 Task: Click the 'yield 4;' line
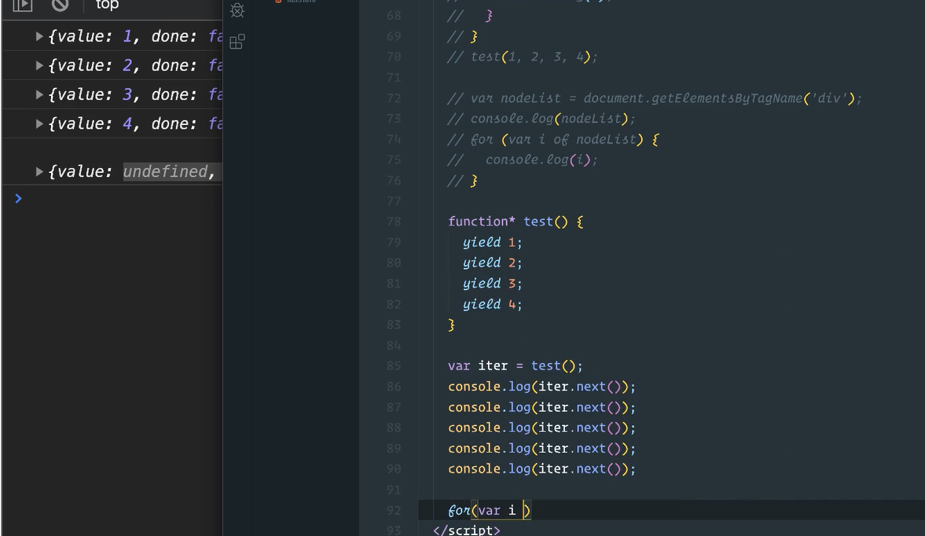[492, 304]
